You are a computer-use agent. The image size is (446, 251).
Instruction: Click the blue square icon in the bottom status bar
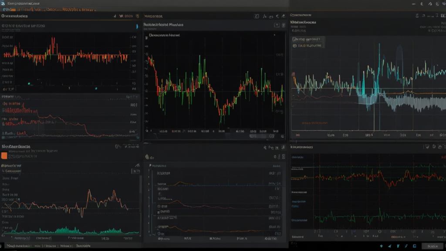[x=415, y=246]
